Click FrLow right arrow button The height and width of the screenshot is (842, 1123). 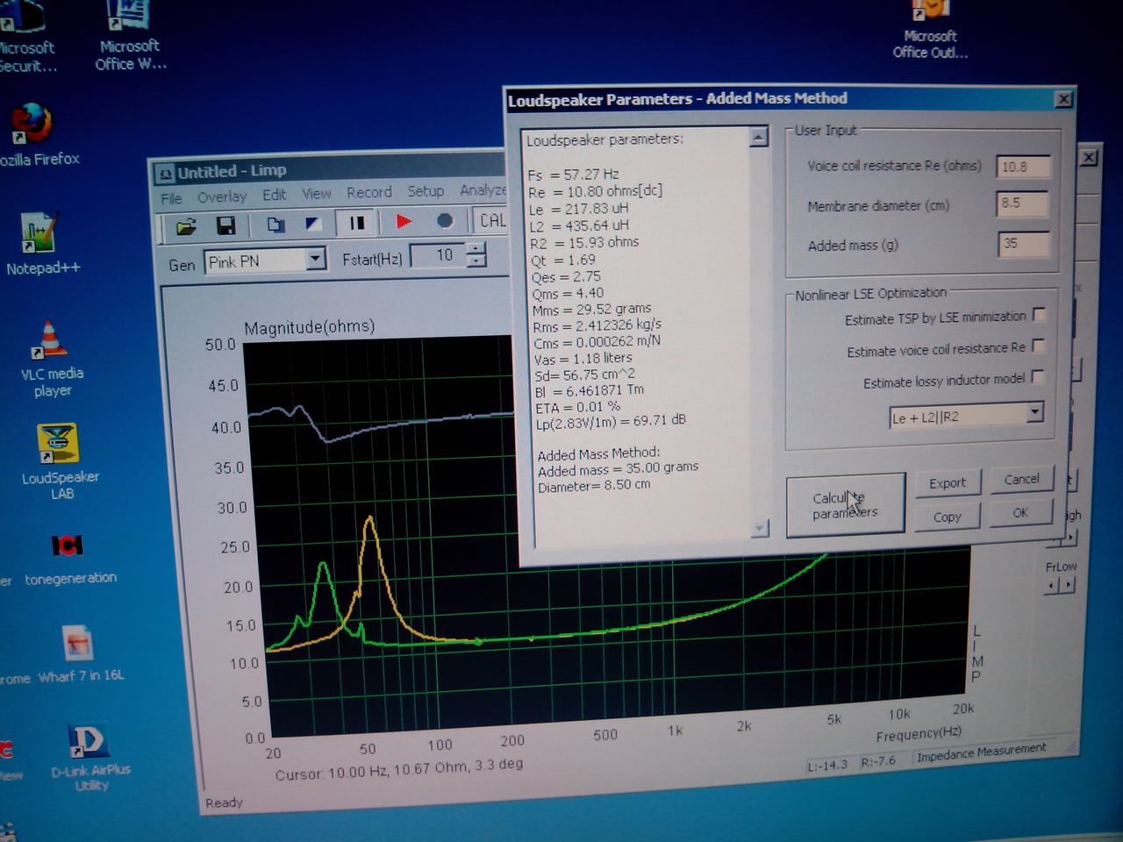[1067, 584]
